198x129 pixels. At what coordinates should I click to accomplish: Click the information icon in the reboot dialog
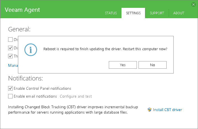[31, 50]
